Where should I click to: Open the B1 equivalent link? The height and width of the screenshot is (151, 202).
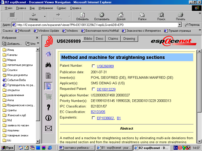[x=119, y=118]
